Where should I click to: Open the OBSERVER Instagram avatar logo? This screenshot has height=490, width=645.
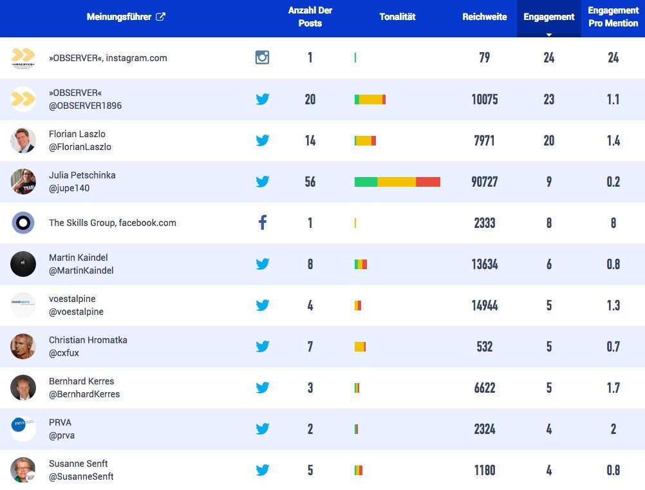point(23,58)
